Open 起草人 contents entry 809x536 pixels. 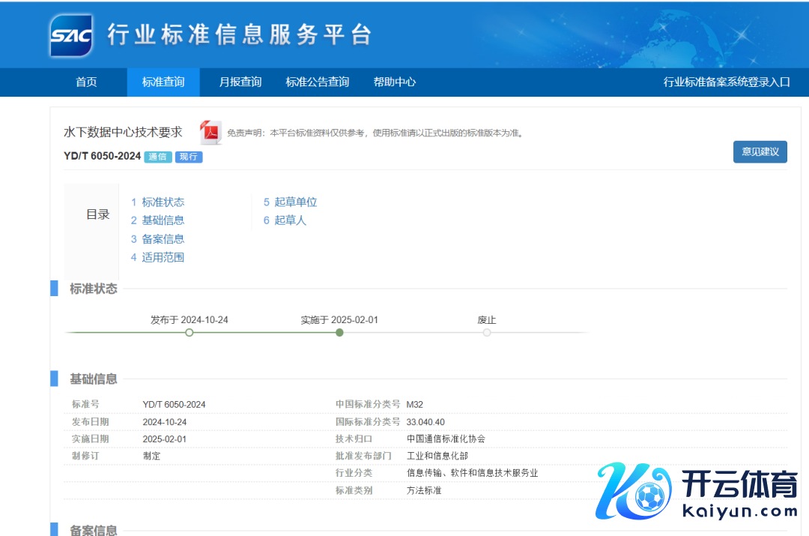pos(290,220)
